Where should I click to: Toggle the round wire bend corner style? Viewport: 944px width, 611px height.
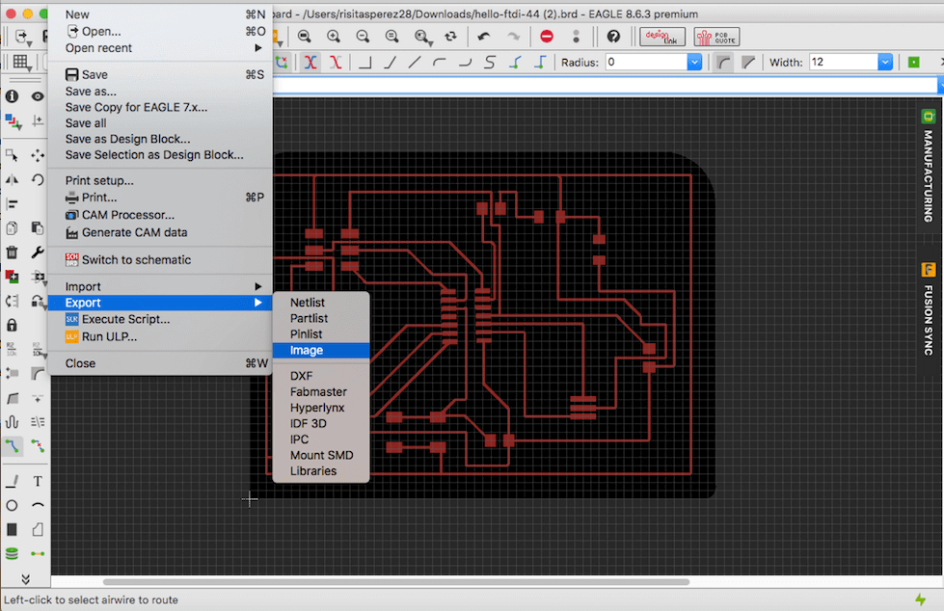tap(723, 63)
